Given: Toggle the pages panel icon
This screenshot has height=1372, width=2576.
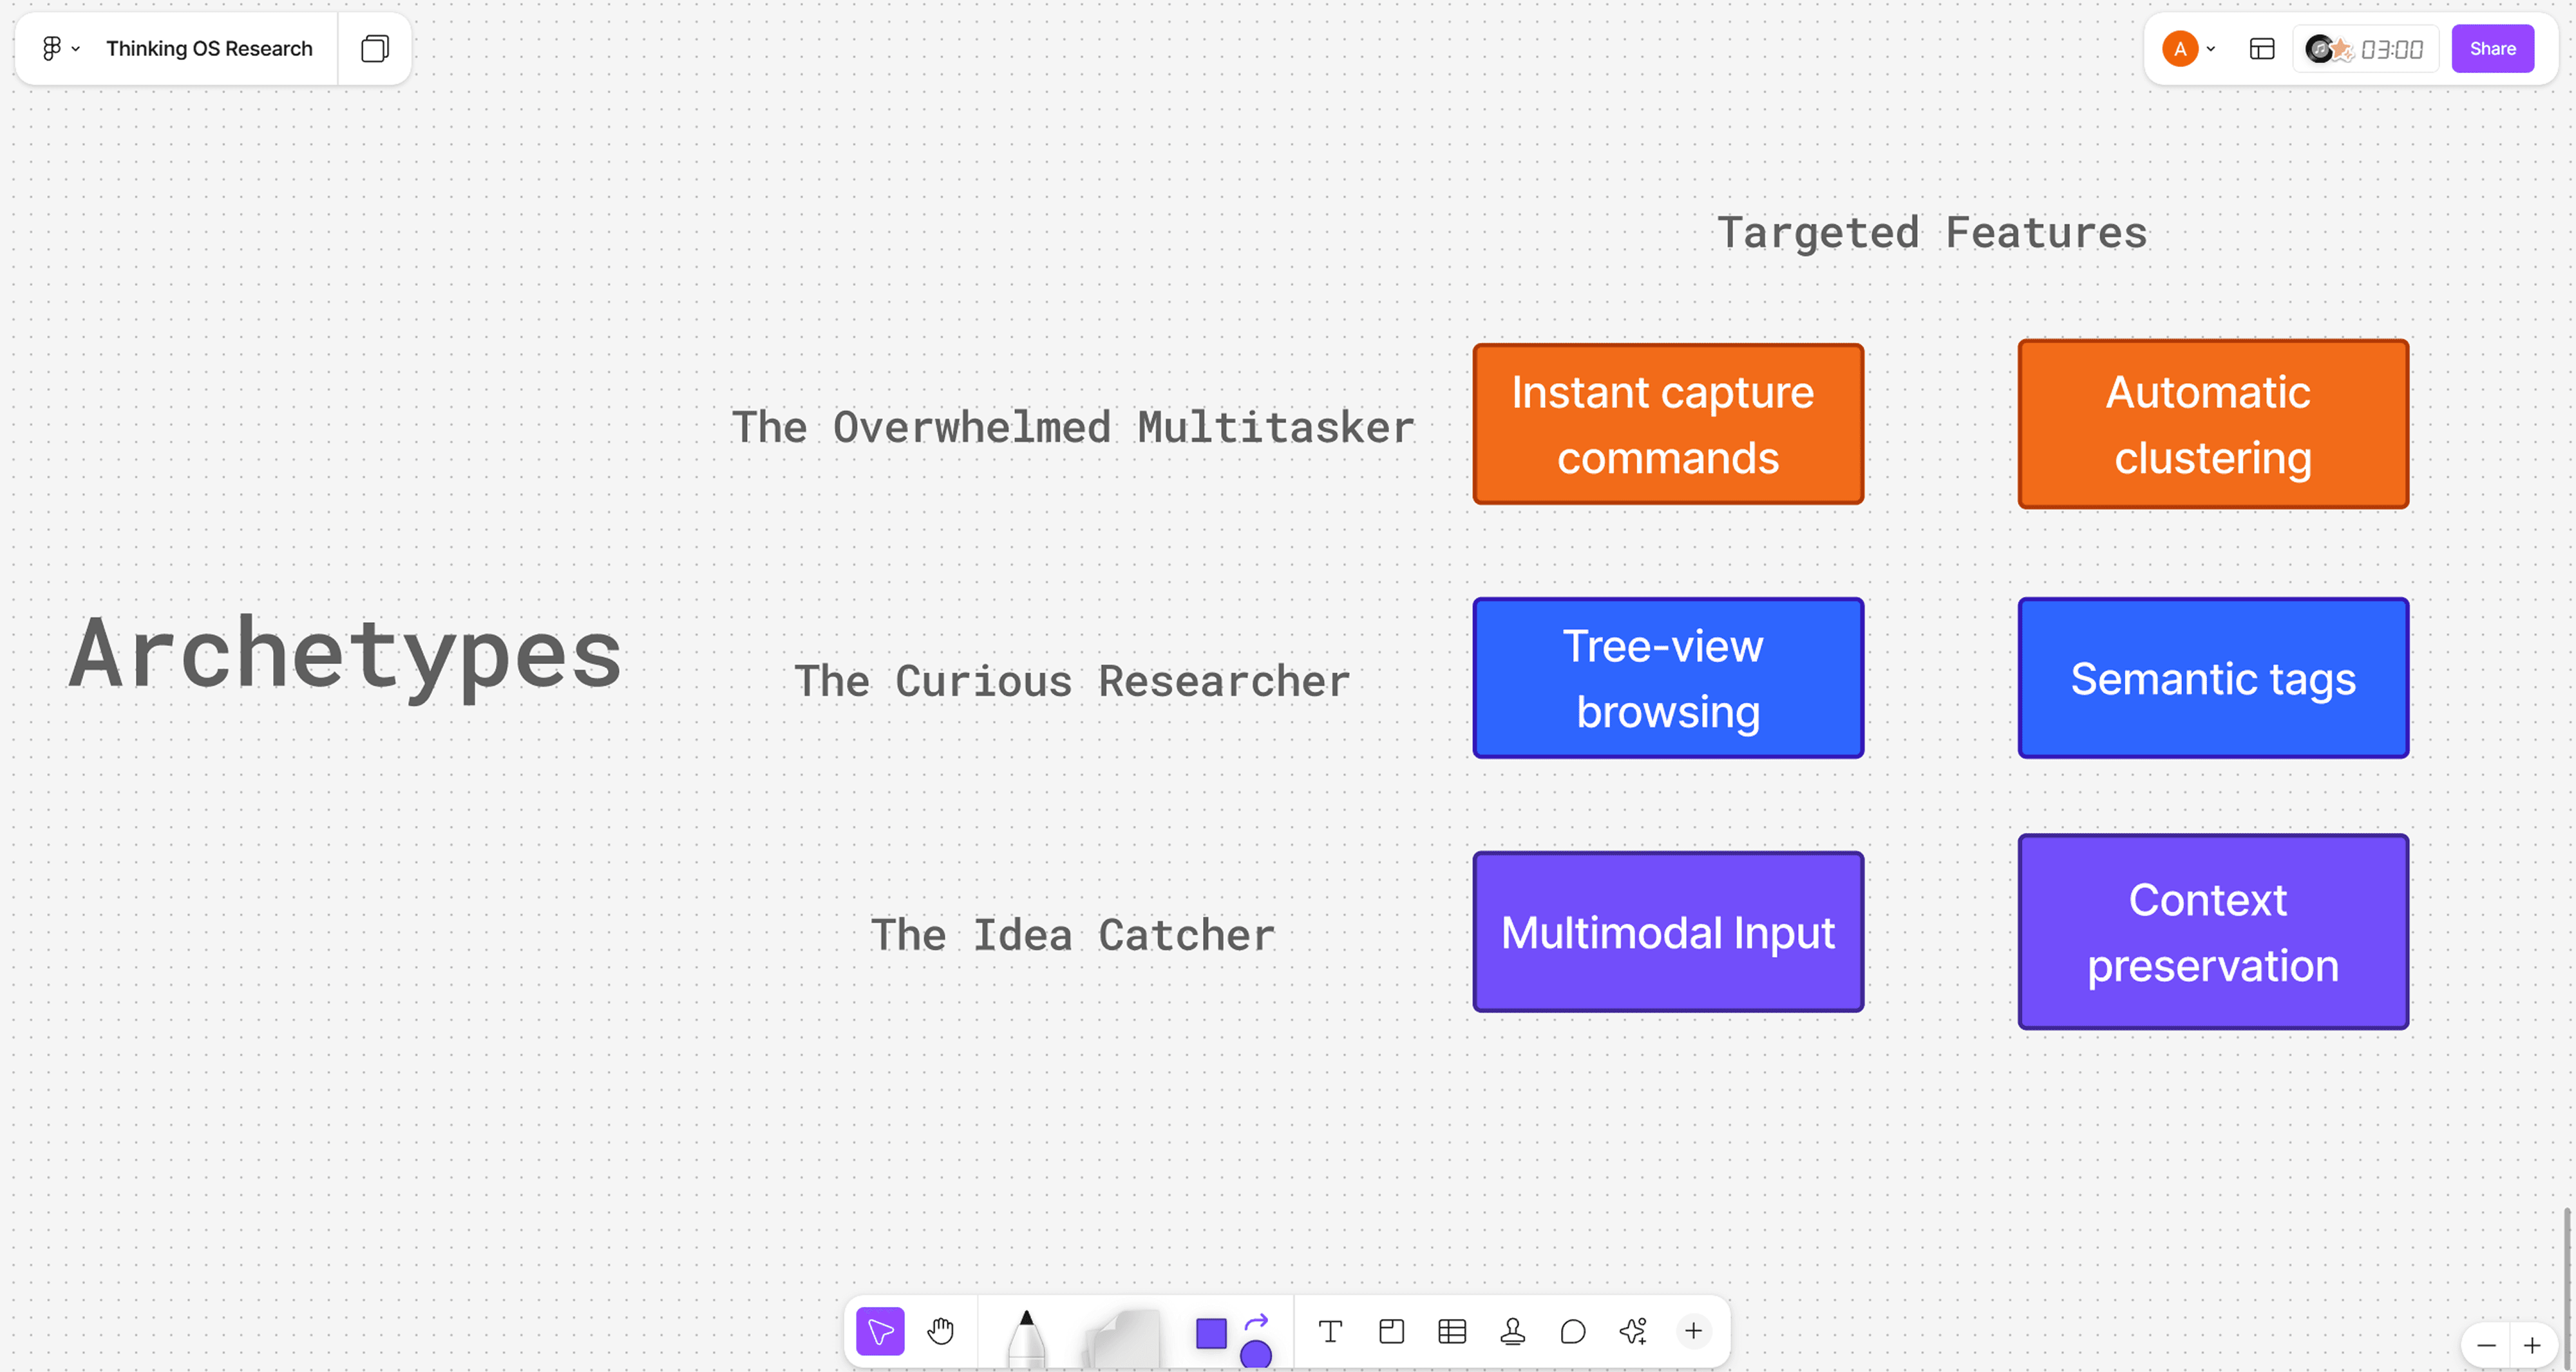Looking at the screenshot, I should pos(374,48).
